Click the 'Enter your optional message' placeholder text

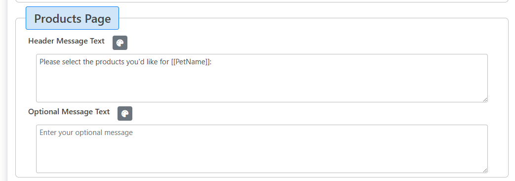click(86, 133)
